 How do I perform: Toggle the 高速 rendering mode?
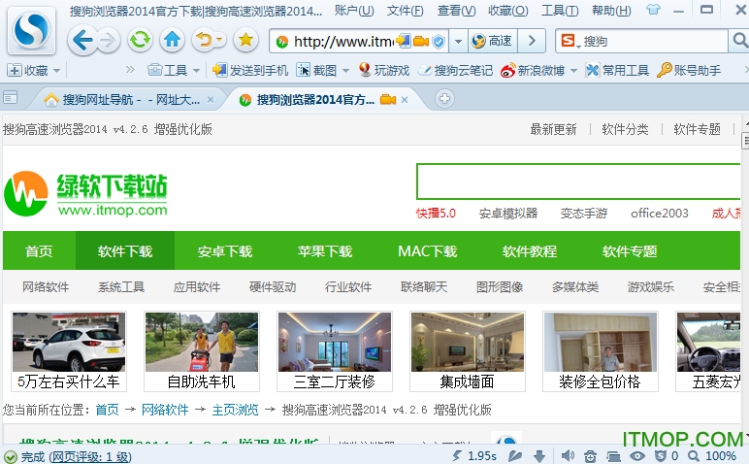click(492, 42)
